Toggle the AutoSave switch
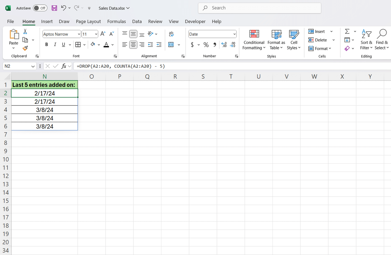This screenshot has width=391, height=255. (40, 8)
